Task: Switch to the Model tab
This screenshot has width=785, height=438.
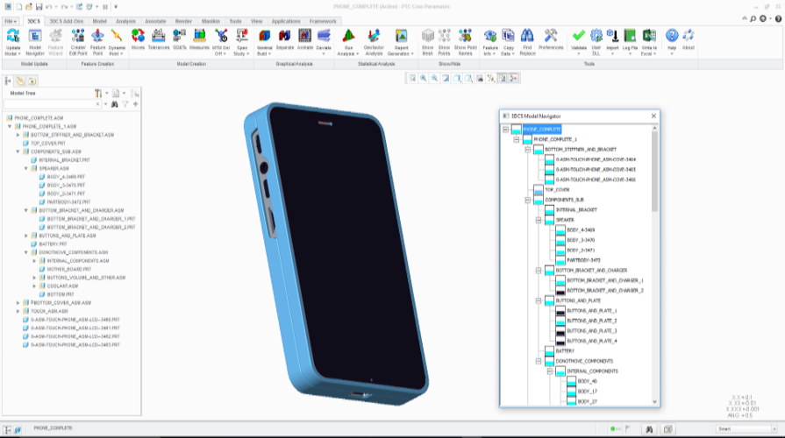Action: click(100, 21)
